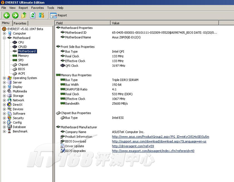Click the Report toolbar button
234x182 pixels.
58,15
